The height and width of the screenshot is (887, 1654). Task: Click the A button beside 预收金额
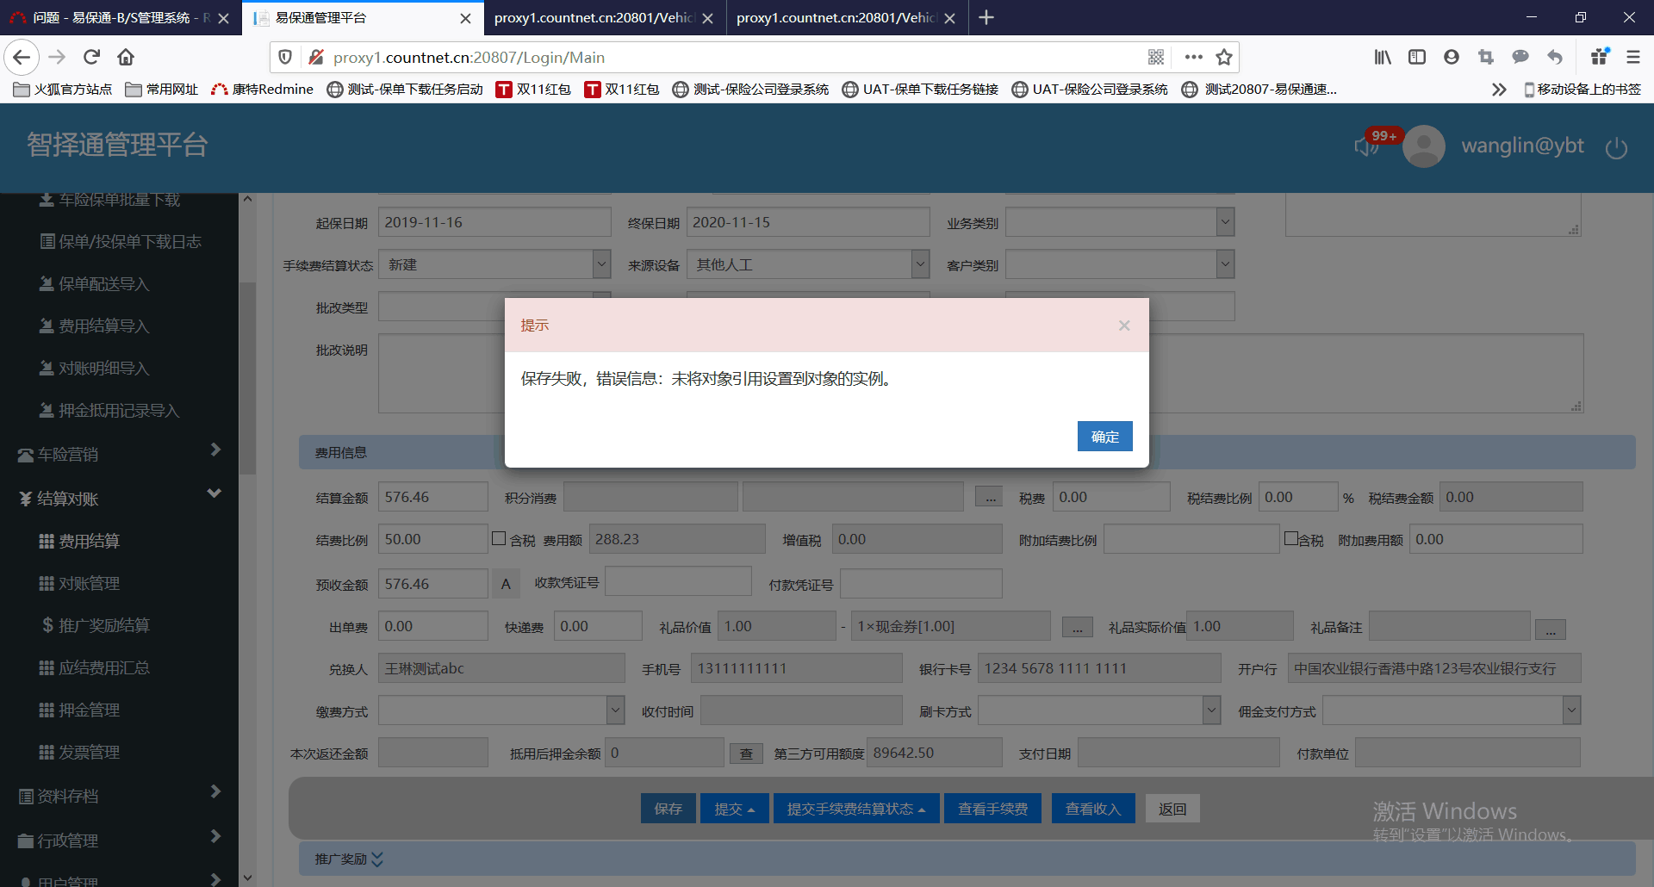point(506,584)
